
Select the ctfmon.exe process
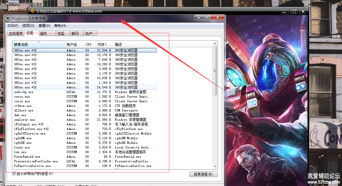(x=85, y=106)
